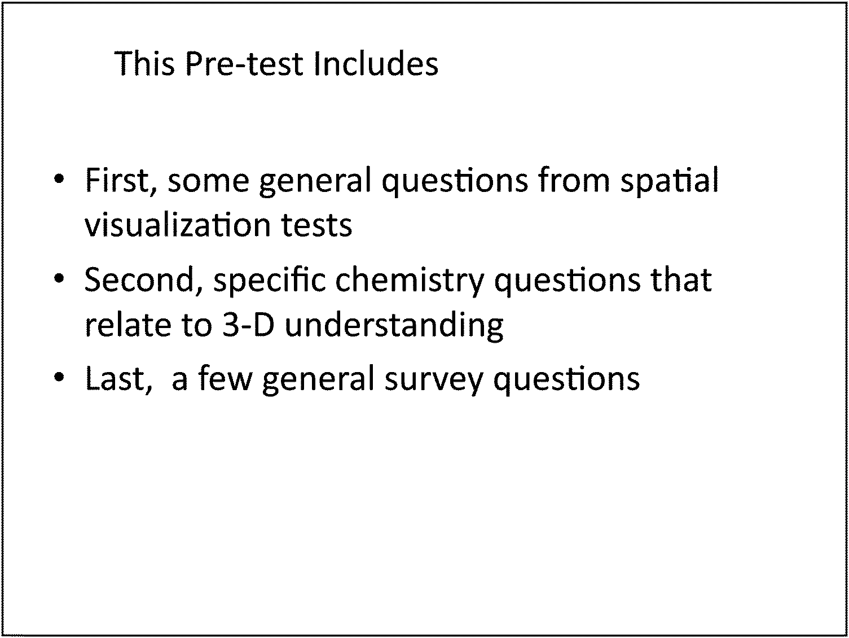The width and height of the screenshot is (849, 638).
Task: Click the word 'Includes' in the title
Action: coord(376,63)
